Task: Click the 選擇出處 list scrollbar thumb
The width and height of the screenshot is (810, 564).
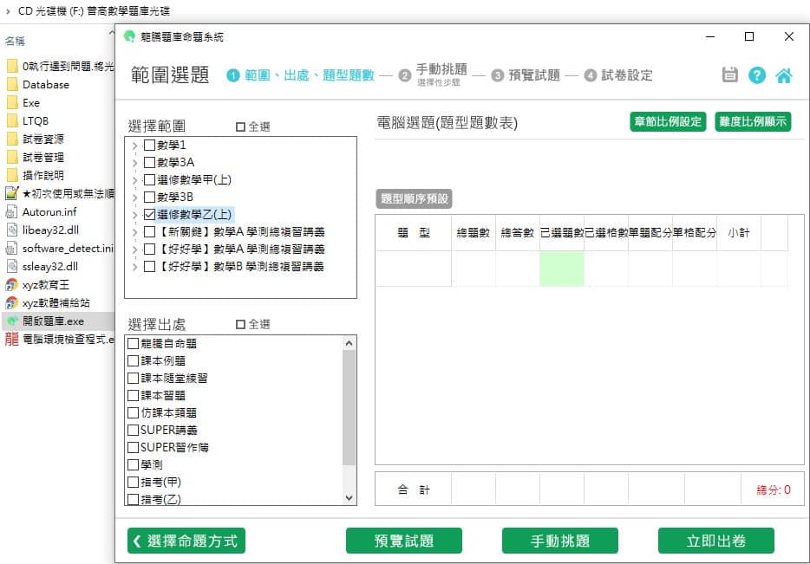Action: (x=349, y=408)
